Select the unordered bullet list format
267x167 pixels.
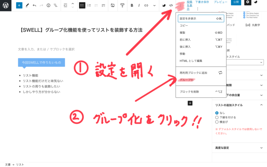82,6
